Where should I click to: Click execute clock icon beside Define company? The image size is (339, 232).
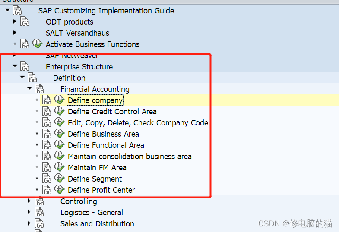pyautogui.click(x=59, y=100)
